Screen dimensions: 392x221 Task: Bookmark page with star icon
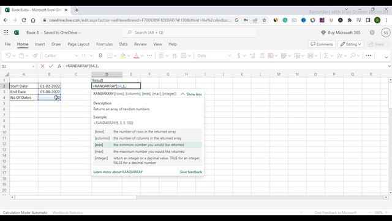coord(264,20)
